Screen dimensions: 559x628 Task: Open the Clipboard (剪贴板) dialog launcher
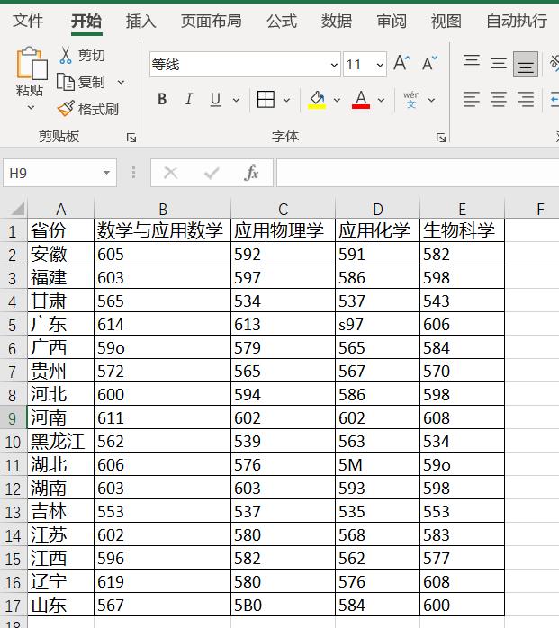pyautogui.click(x=131, y=138)
